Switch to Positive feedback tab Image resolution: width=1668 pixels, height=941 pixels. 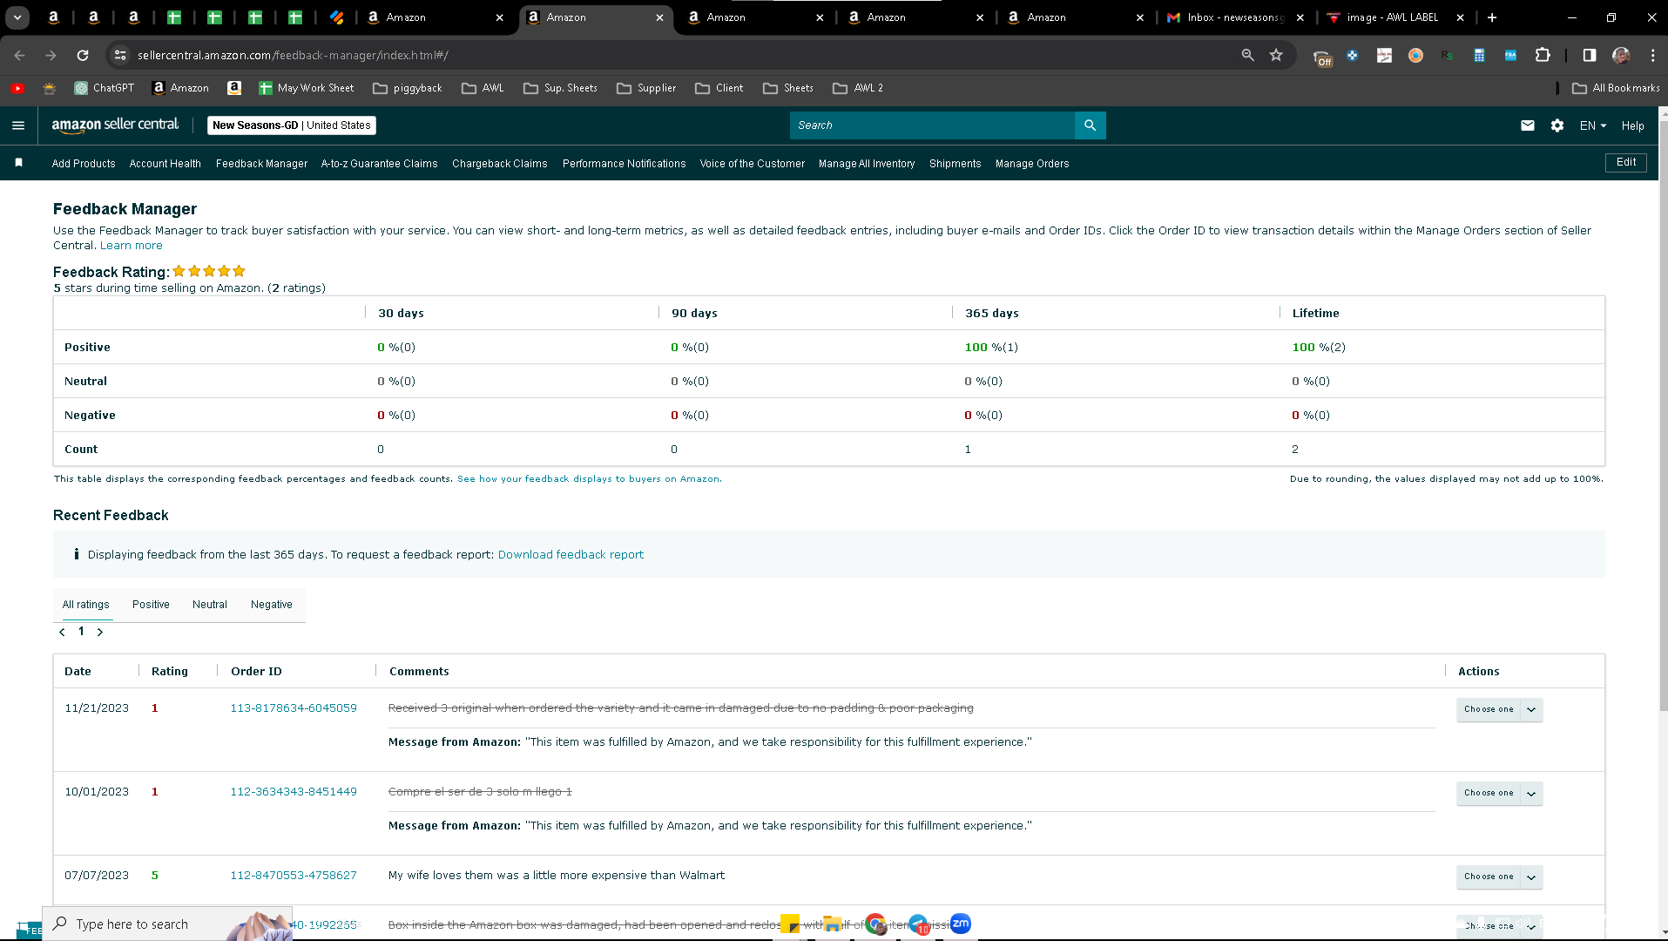[x=151, y=605]
